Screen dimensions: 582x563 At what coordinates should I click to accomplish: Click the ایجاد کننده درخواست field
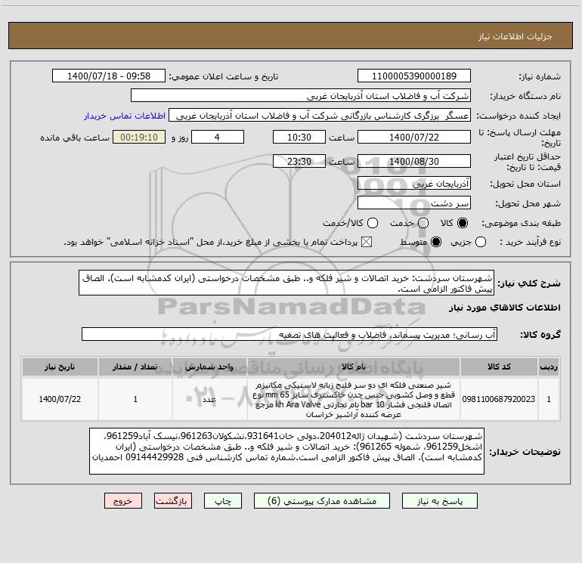coord(320,116)
